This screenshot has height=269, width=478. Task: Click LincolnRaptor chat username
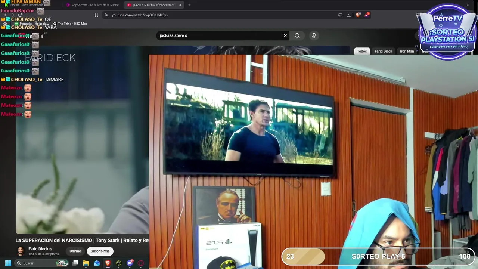click(x=18, y=11)
